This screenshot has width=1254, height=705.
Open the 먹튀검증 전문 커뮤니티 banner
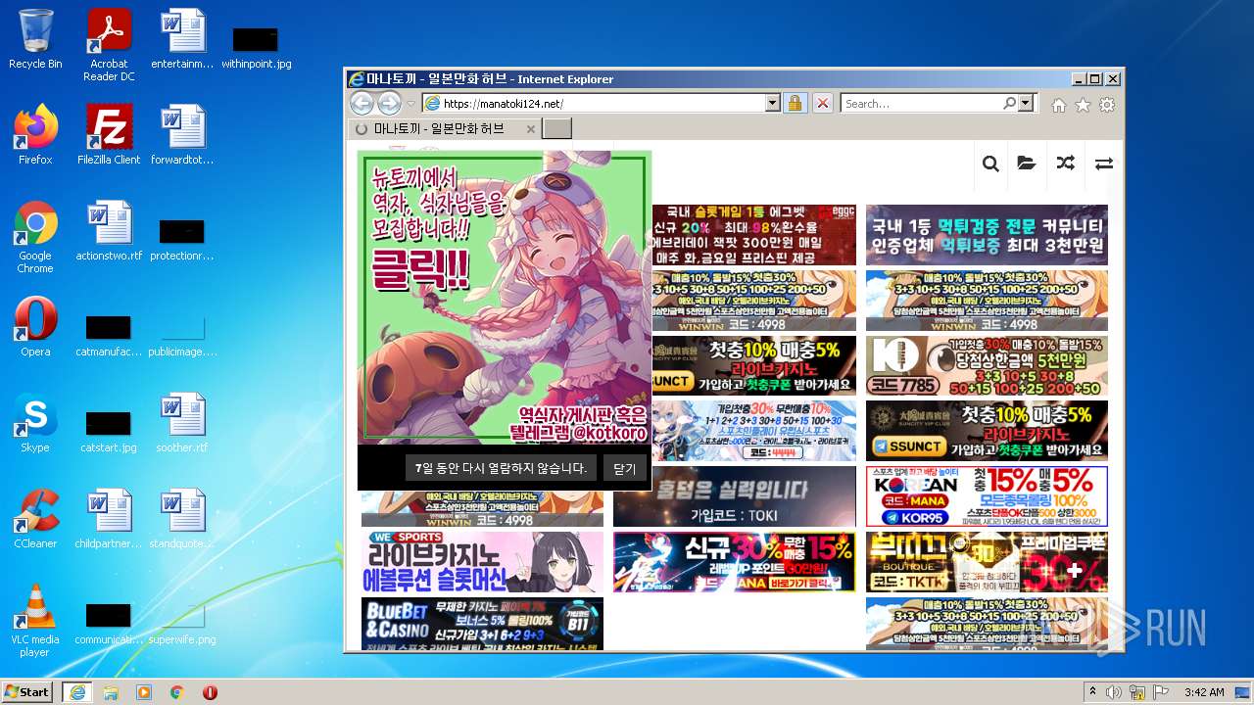tap(987, 235)
